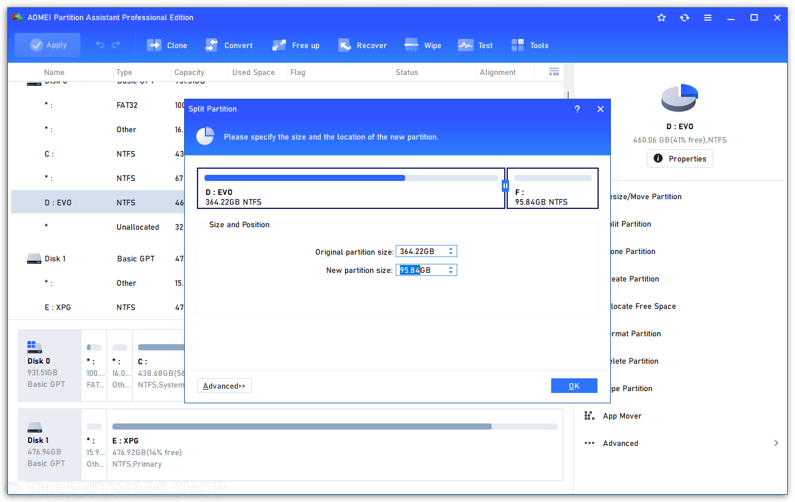Sort by the Flag column header
Screen dimensions: 795x502
tap(298, 72)
